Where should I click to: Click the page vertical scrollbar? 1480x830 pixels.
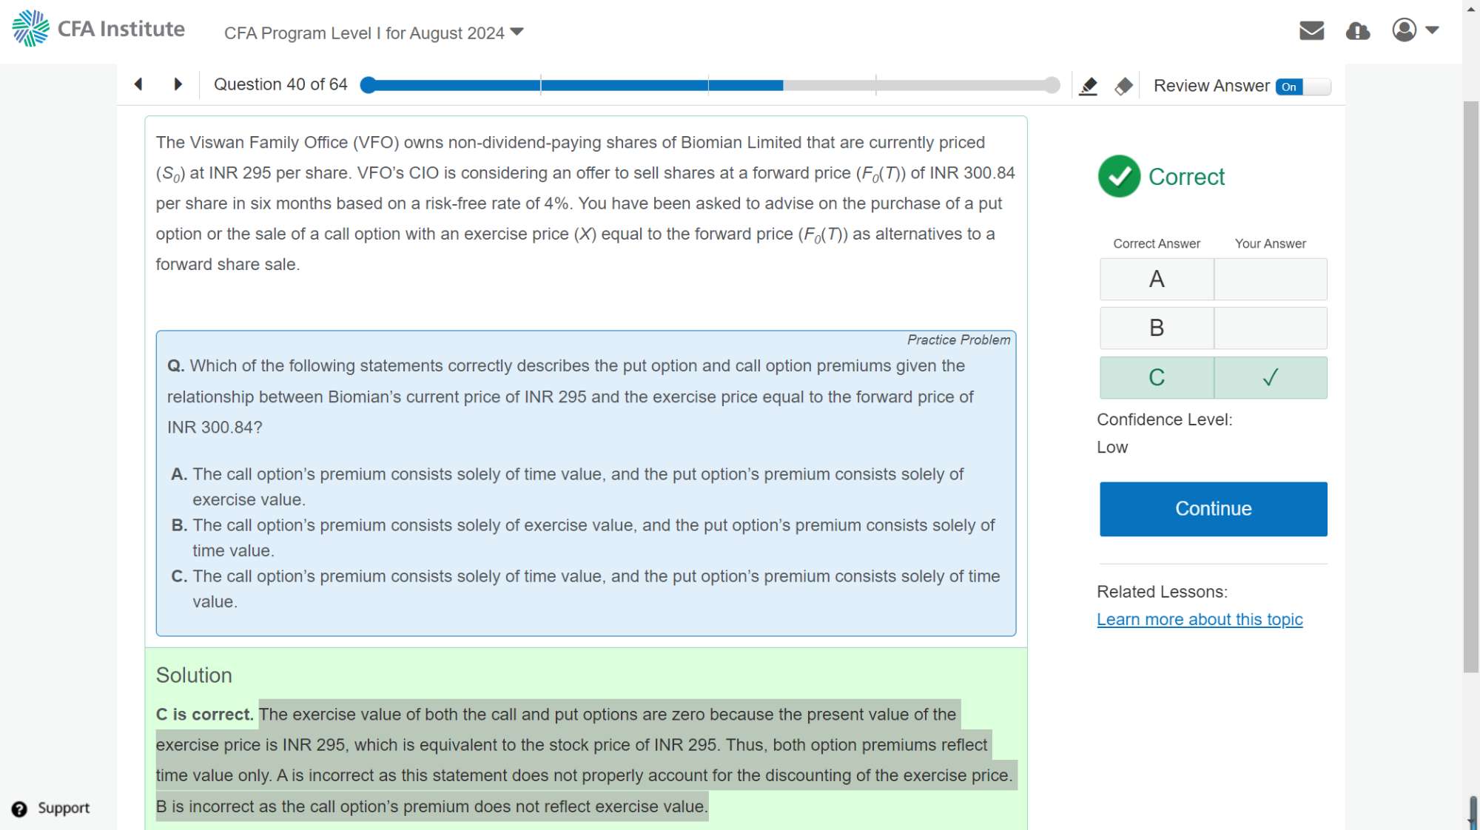pyautogui.click(x=1470, y=385)
